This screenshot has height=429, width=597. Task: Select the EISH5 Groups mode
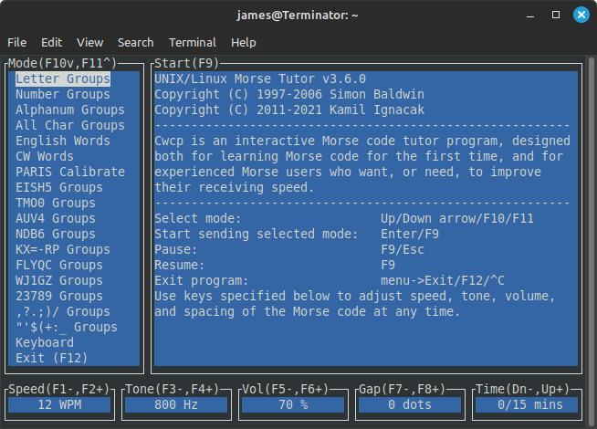(59, 188)
